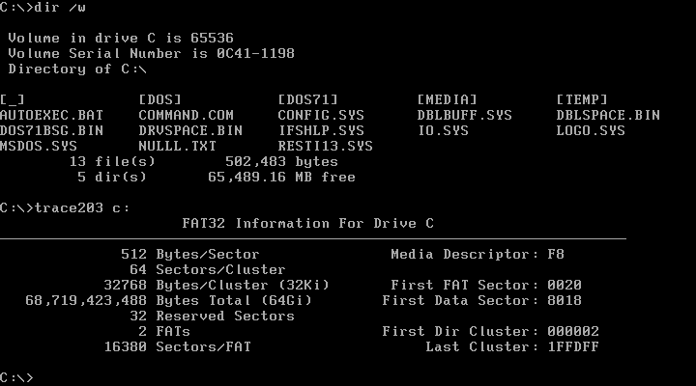The width and height of the screenshot is (696, 386).
Task: Click the [DOS] directory entry
Action: tap(161, 99)
